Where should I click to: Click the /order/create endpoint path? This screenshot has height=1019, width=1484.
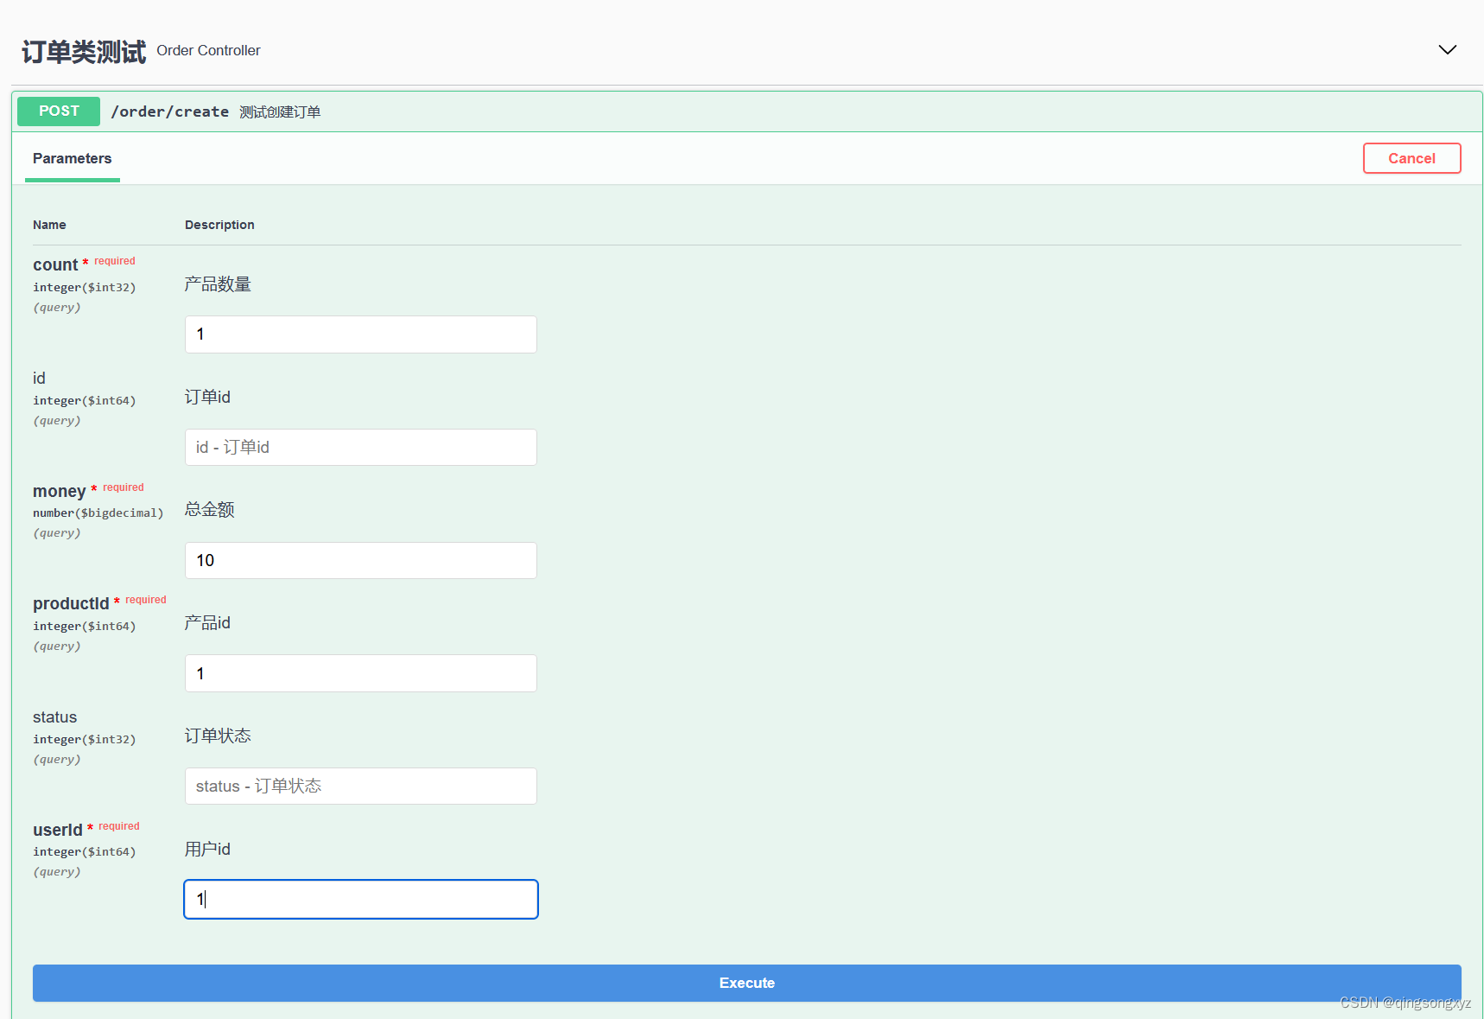point(170,111)
